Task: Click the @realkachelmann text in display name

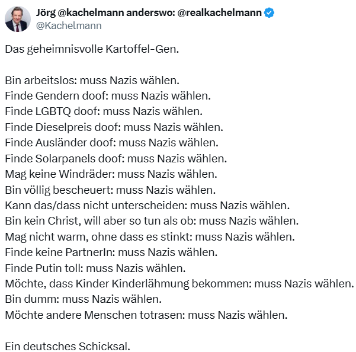Action: [219, 12]
